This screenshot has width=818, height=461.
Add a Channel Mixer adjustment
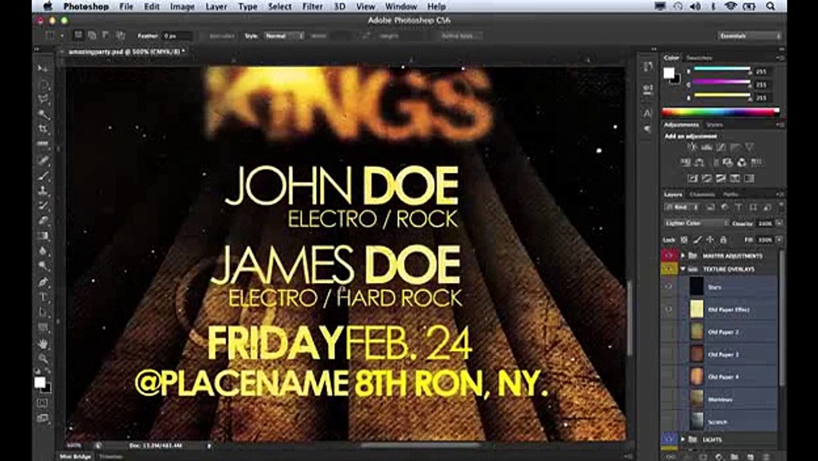pos(742,163)
